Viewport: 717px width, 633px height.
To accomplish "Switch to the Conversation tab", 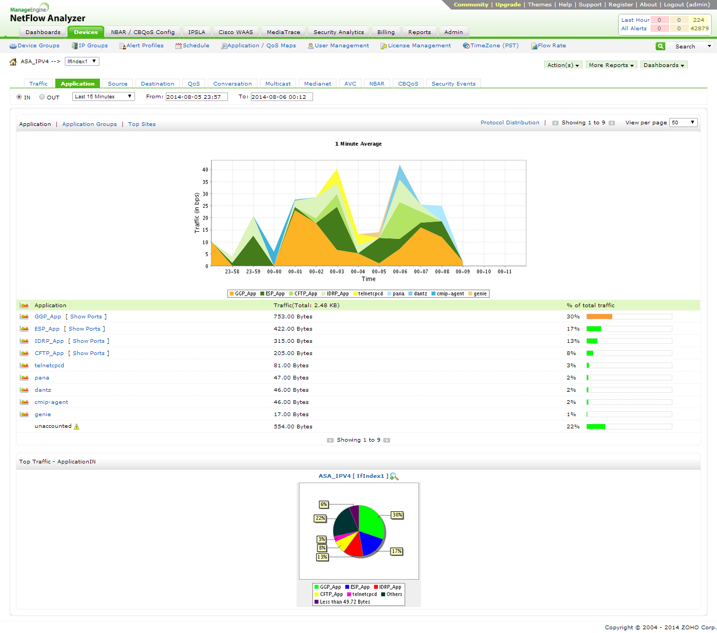I will tap(232, 84).
